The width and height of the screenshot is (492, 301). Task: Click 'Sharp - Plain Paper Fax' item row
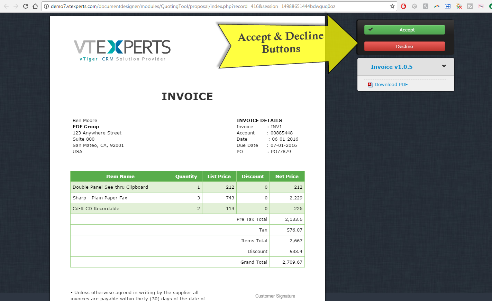(188, 198)
